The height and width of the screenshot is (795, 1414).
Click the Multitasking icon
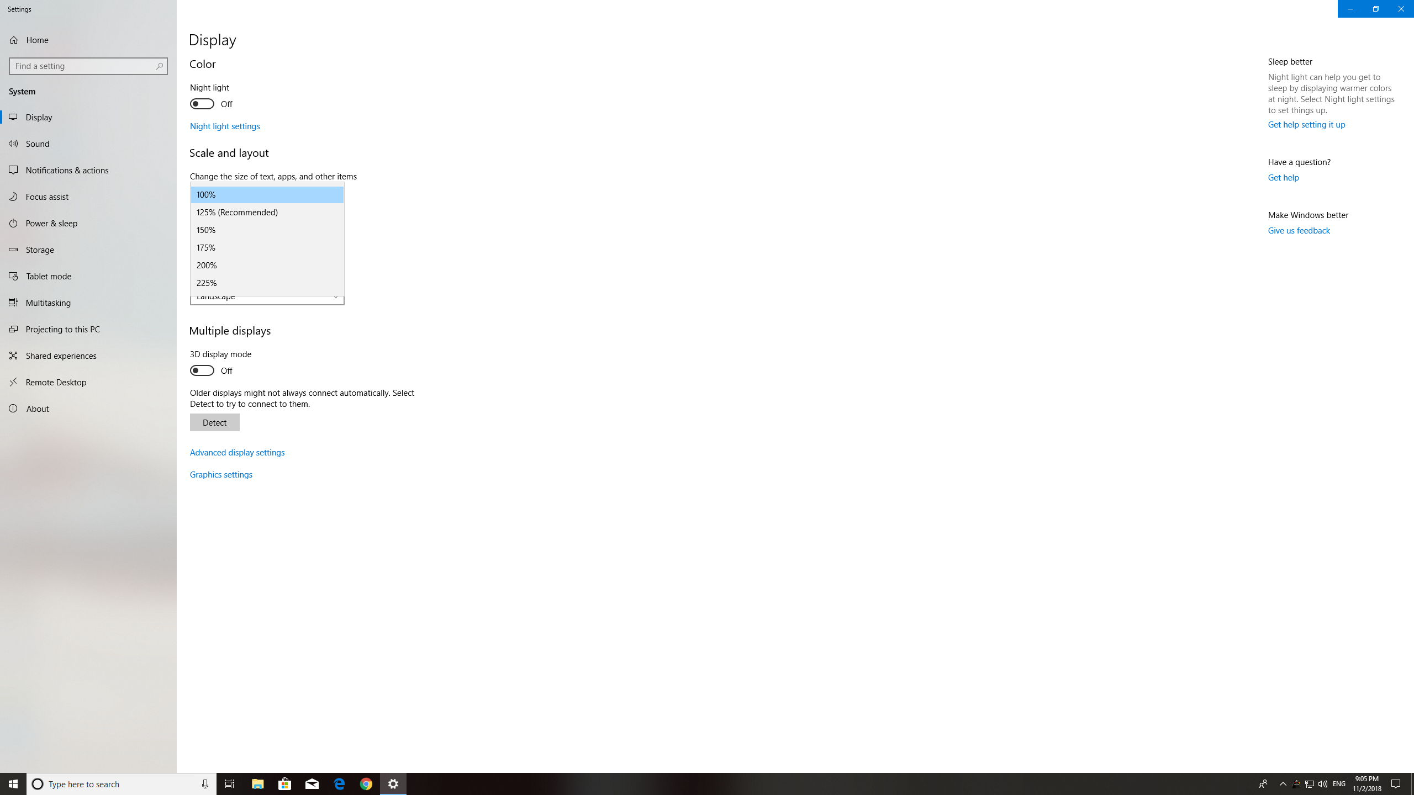[x=14, y=303]
